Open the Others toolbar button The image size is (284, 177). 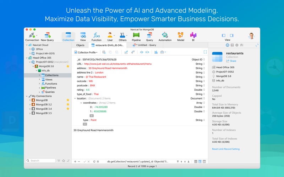tap(122, 37)
